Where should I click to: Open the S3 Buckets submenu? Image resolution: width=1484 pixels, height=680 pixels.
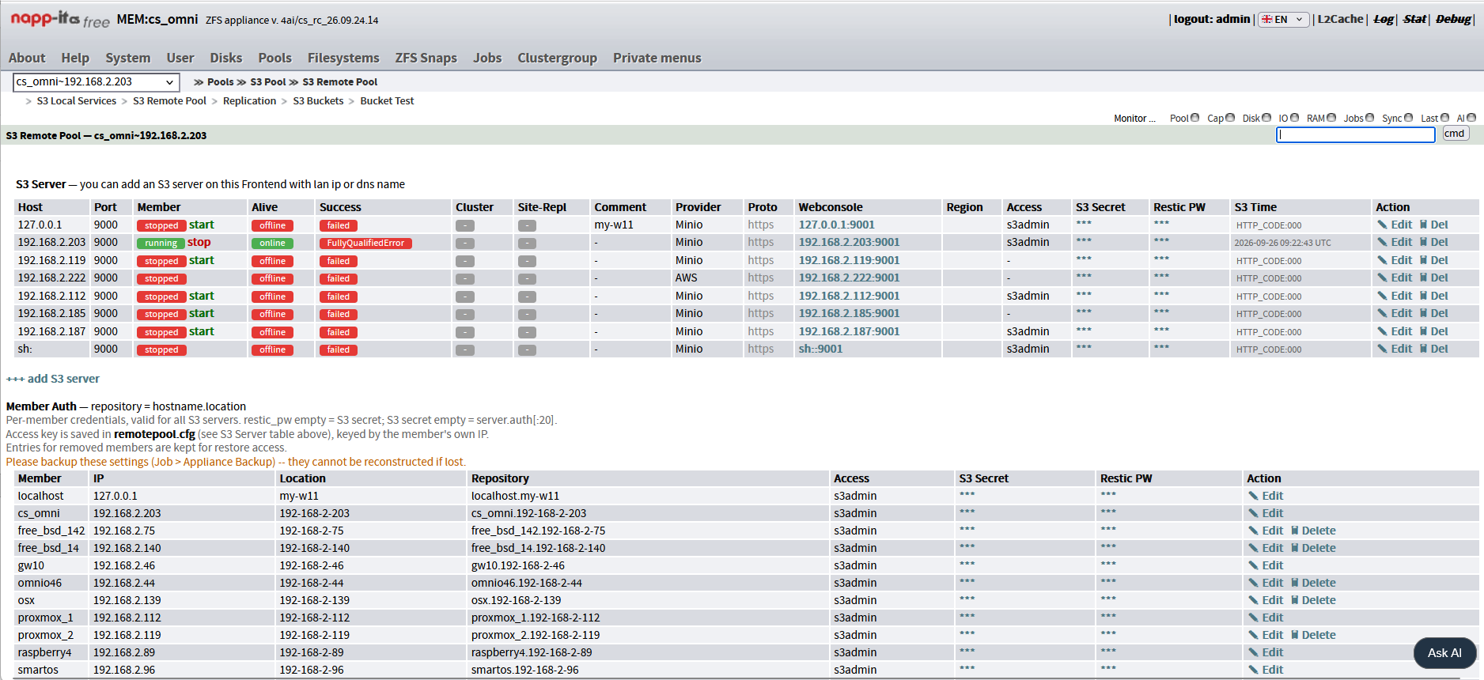(x=318, y=101)
